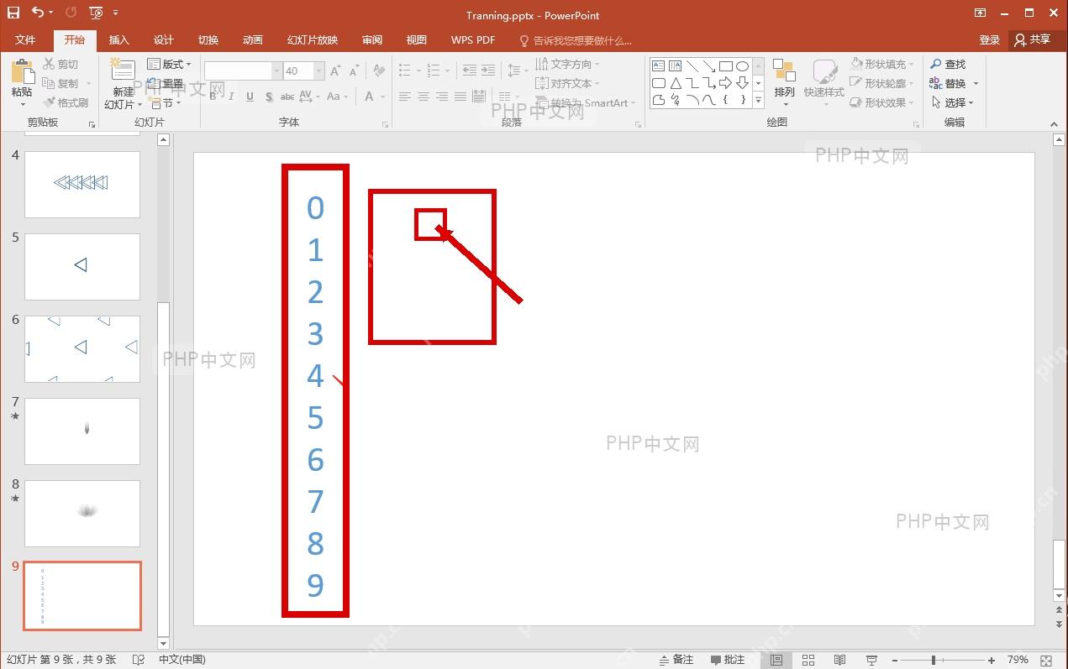1068x669 pixels.
Task: Pick the straight line shape
Action: [692, 66]
